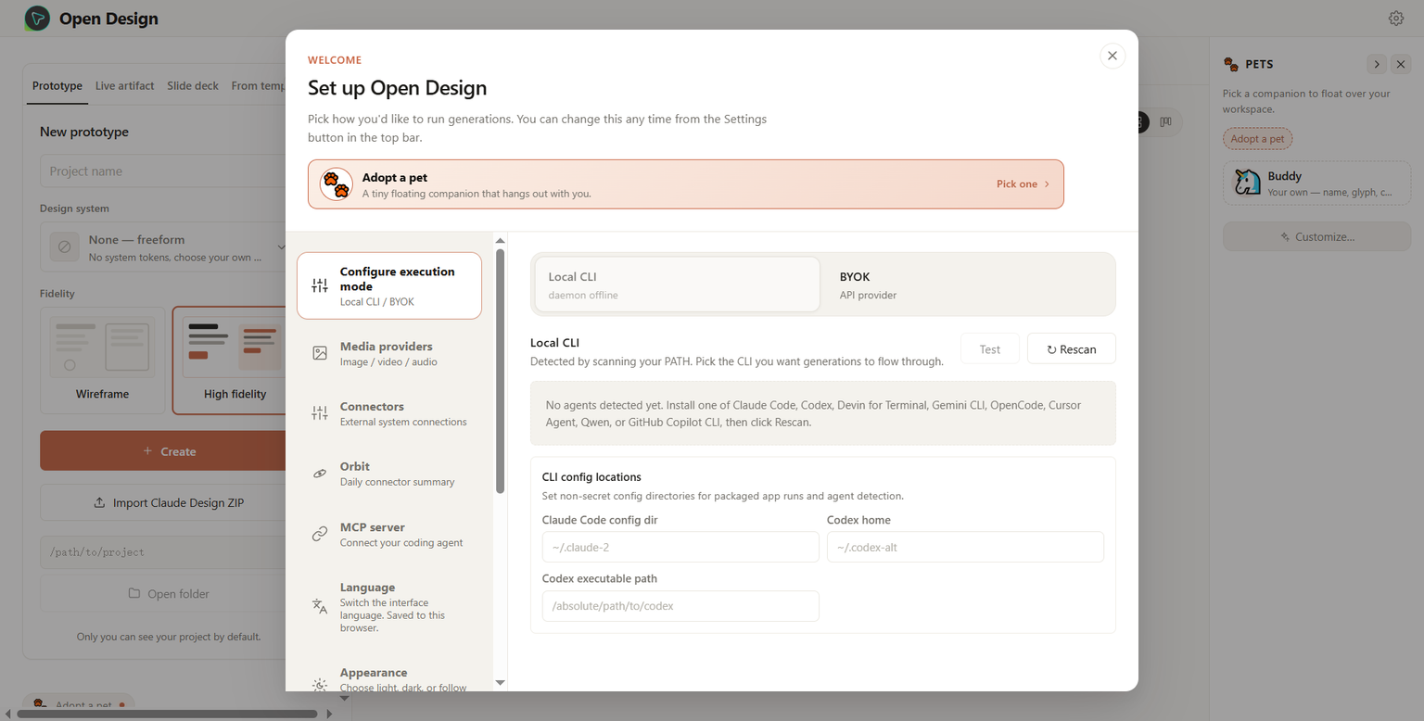Screen dimensions: 1424x721
Task: Select the Wireframe fidelity option
Action: (103, 360)
